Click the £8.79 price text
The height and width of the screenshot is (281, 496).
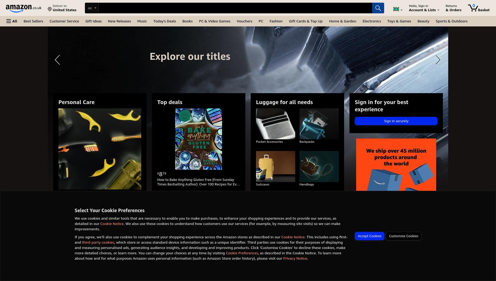click(162, 174)
